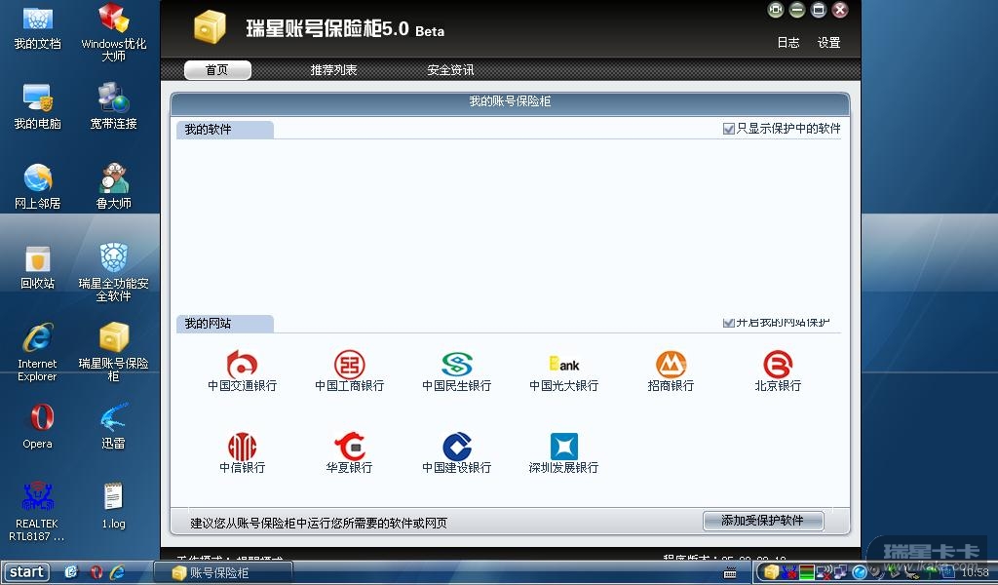The image size is (998, 585).
Task: Select 鲁大师 desktop icon
Action: (x=114, y=186)
